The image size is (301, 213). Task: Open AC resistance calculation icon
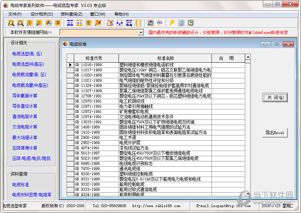79,23
